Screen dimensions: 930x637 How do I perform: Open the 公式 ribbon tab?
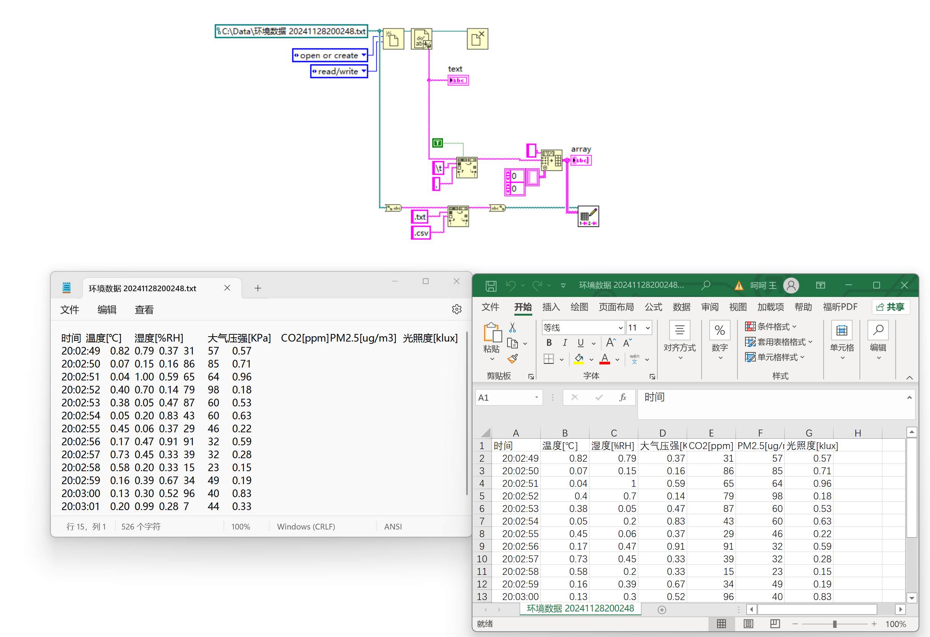(x=653, y=307)
